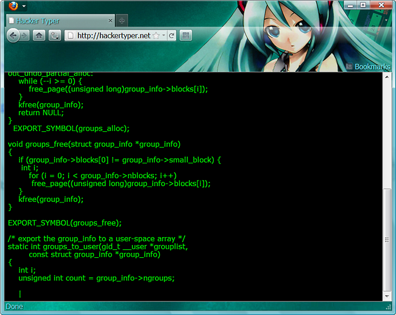Bookmark this page with the star
This screenshot has width=396, height=315.
[157, 36]
